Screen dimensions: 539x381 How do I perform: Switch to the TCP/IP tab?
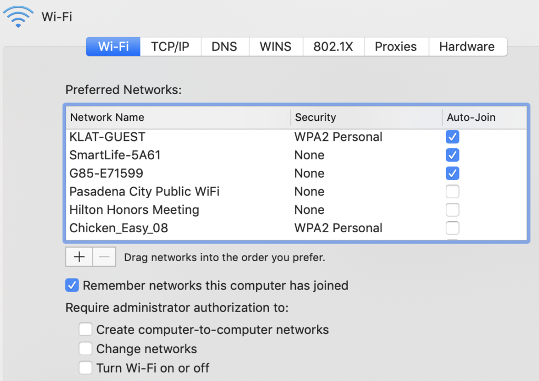point(170,47)
